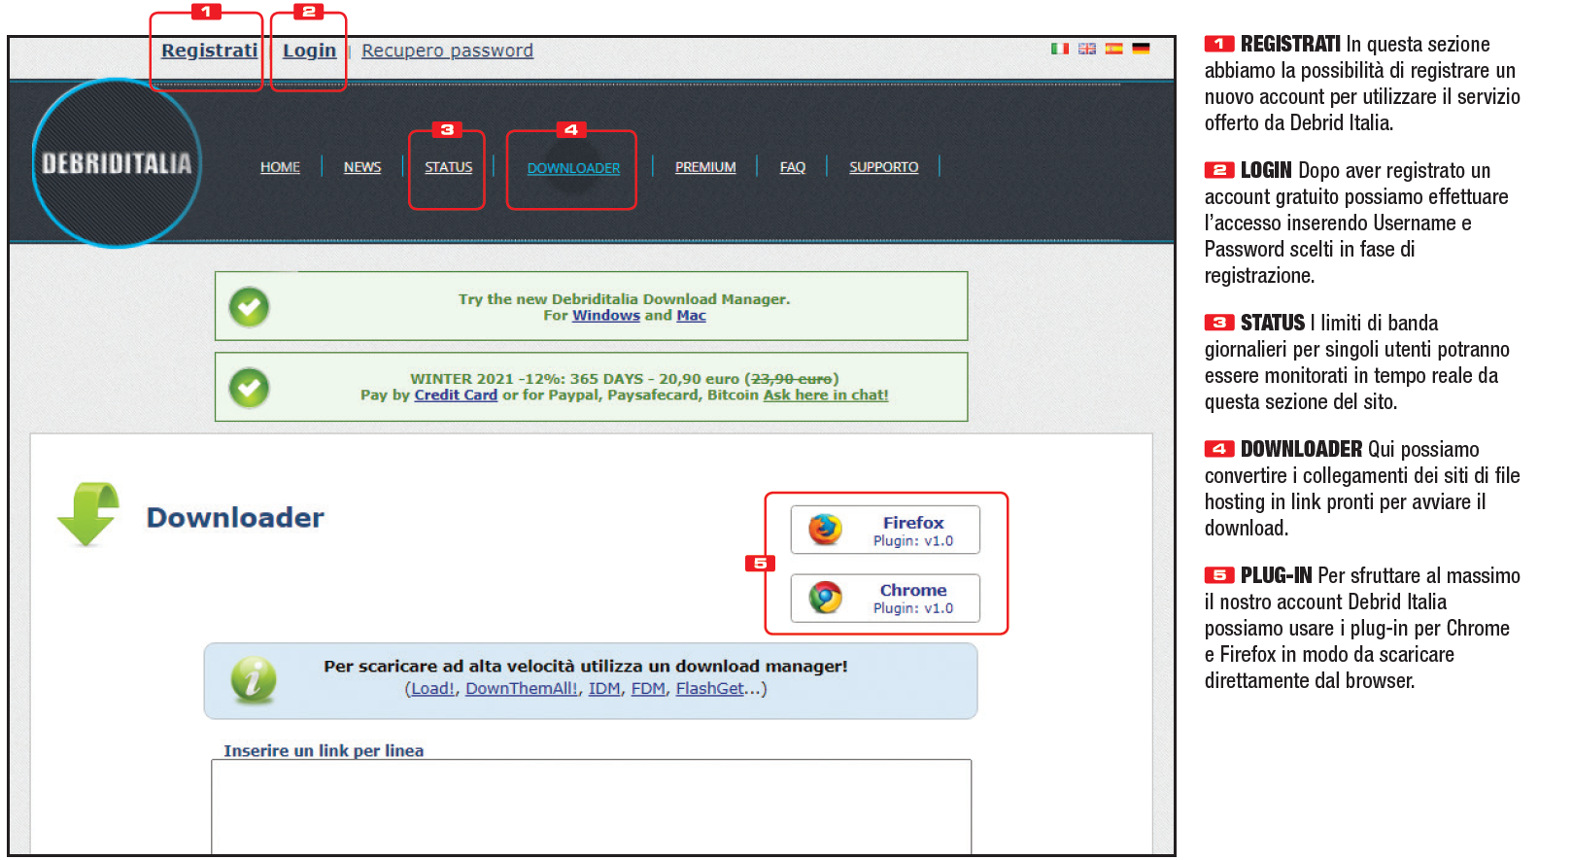Select the DOWNLOADER menu item
The image size is (1573, 860).
(573, 168)
